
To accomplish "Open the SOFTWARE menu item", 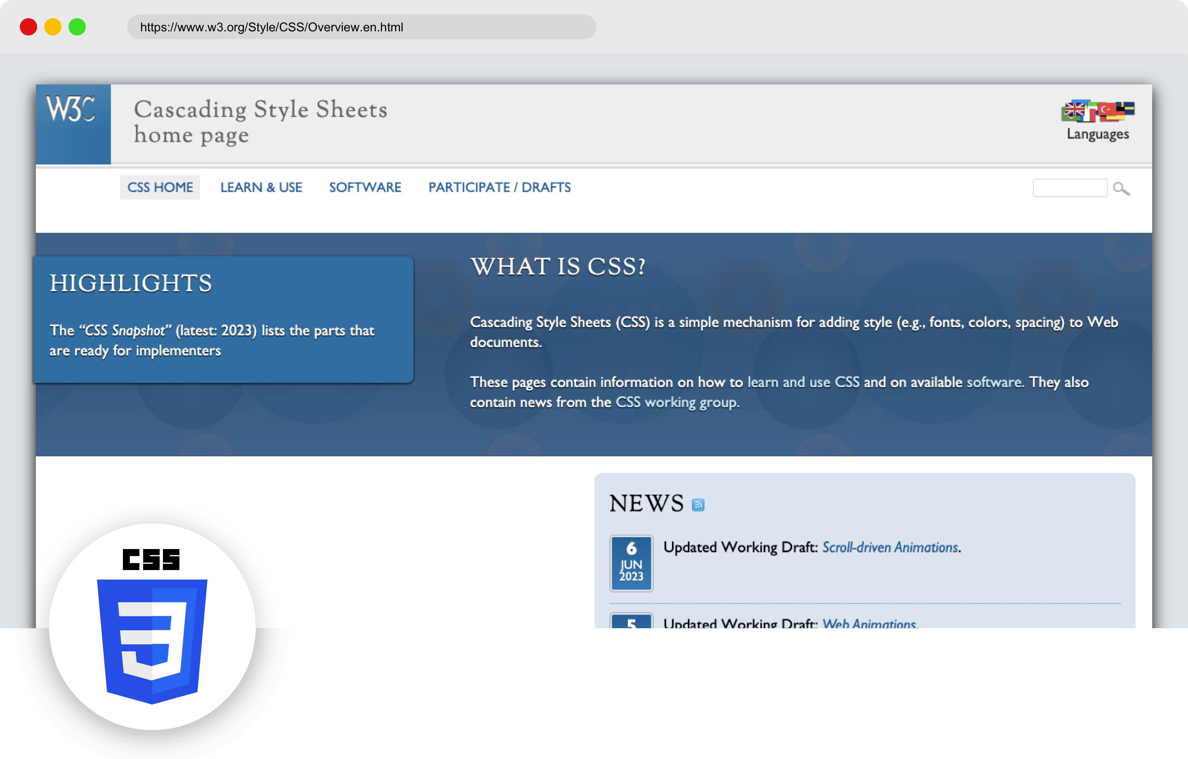I will [x=365, y=188].
